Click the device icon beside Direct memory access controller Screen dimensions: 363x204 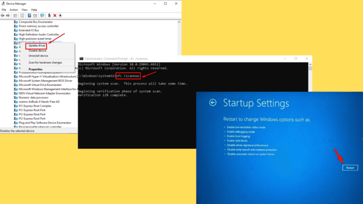(16, 26)
